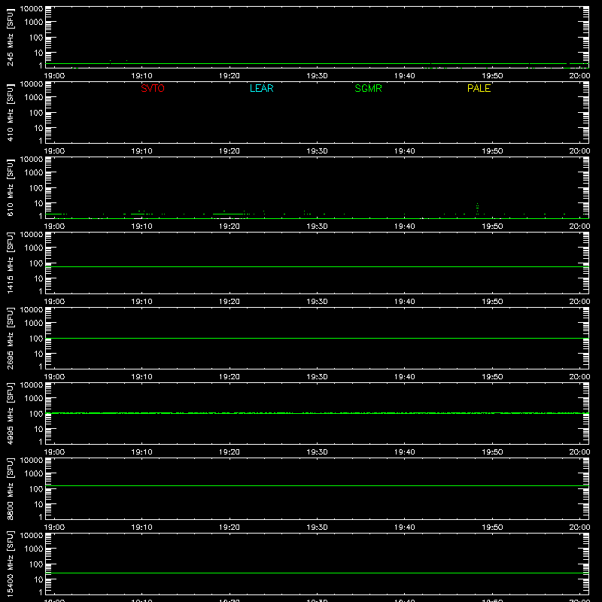Click the 15400 MHz [SFU] axis title

10,564
